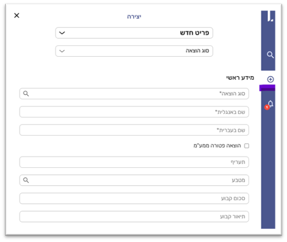Click magnifier icon in 'סוג הוצאה' field
Image resolution: width=287 pixels, height=242 pixels.
[26, 94]
